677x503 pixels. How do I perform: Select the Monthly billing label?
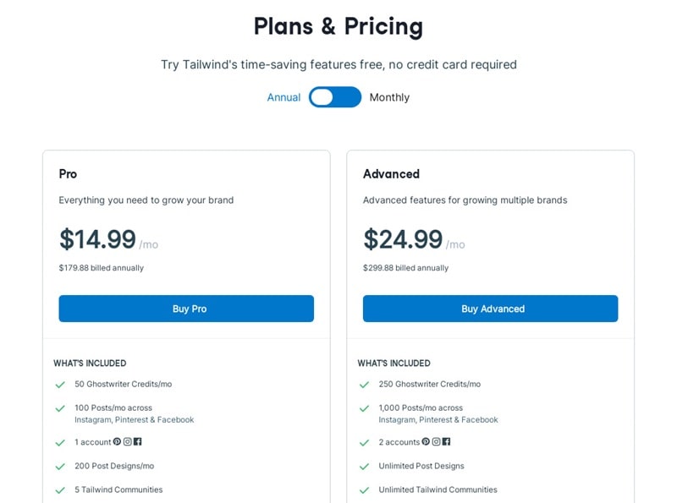coord(389,97)
